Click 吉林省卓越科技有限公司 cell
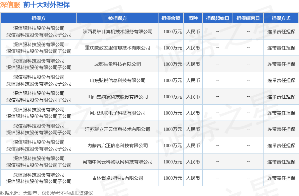 [118, 178]
